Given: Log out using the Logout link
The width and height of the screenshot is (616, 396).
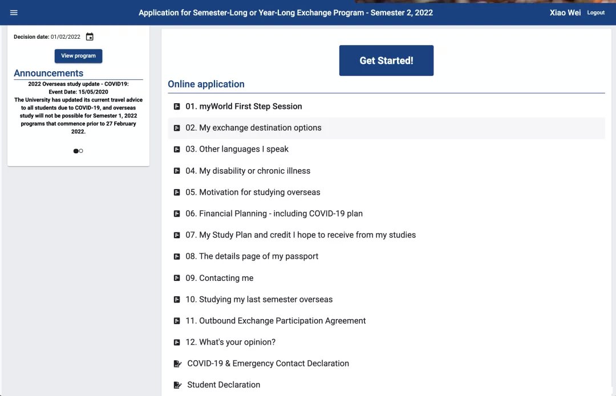Looking at the screenshot, I should tap(595, 13).
